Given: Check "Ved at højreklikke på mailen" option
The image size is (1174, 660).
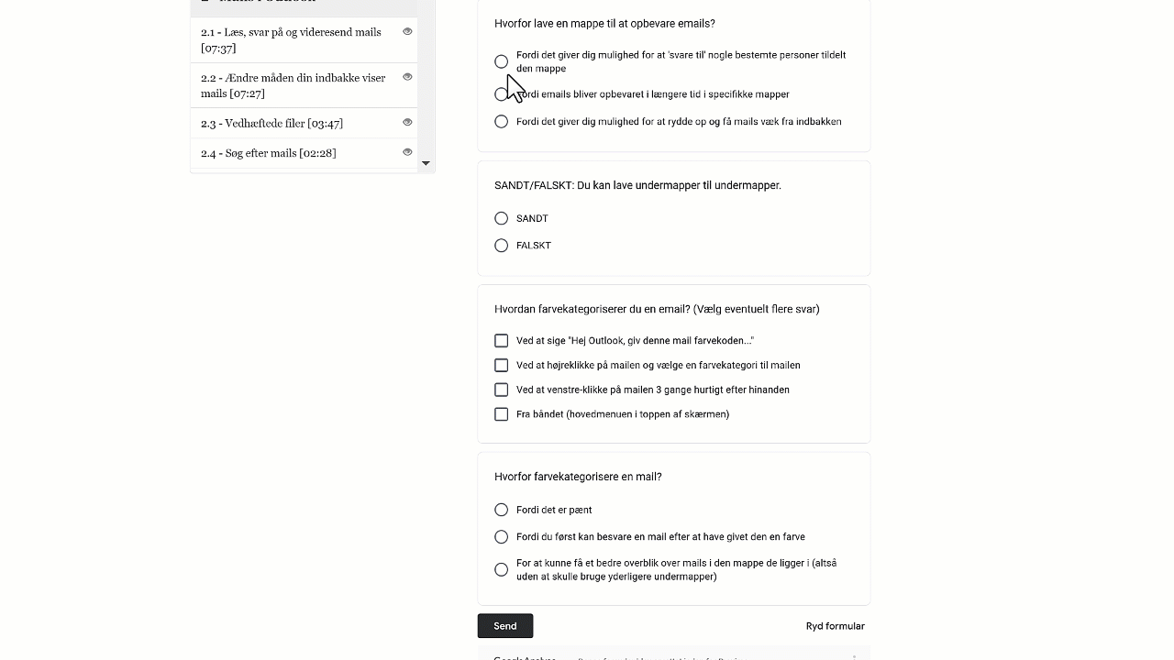Looking at the screenshot, I should tap(501, 365).
